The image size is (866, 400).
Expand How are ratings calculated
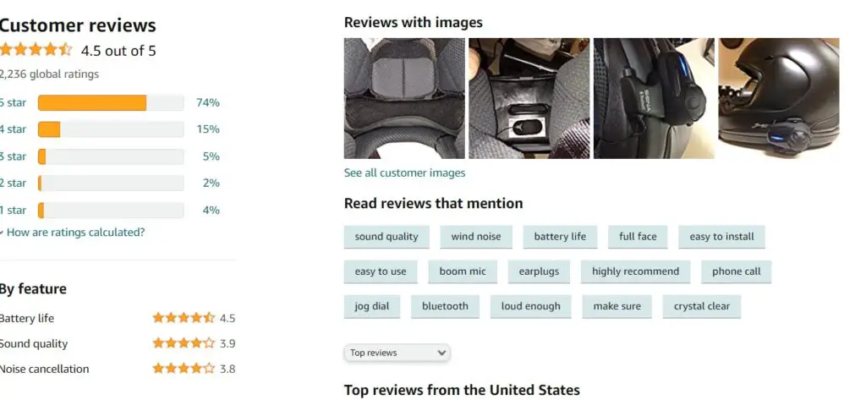coord(73,232)
